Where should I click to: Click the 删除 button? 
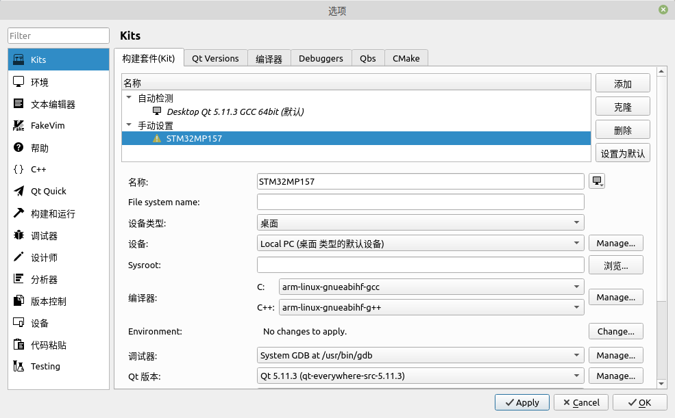[622, 130]
